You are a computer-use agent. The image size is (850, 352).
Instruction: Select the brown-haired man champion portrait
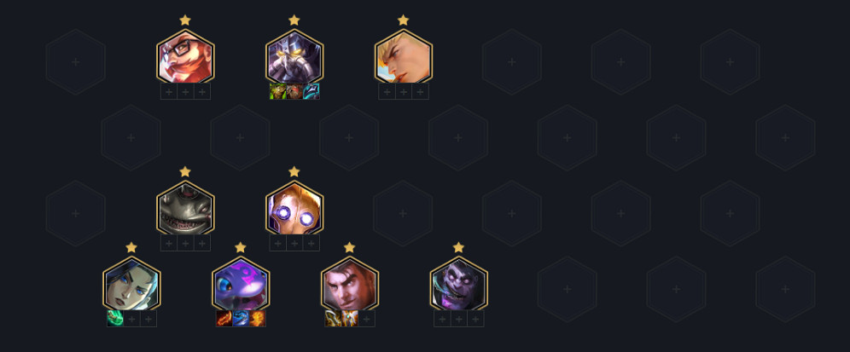click(x=350, y=286)
